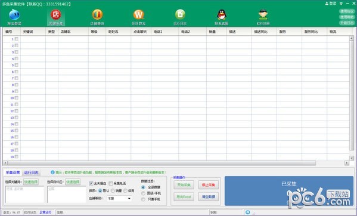The height and width of the screenshot is (216, 357).
Task: Open the 使用帮助 pill button
Action: [x=347, y=17]
